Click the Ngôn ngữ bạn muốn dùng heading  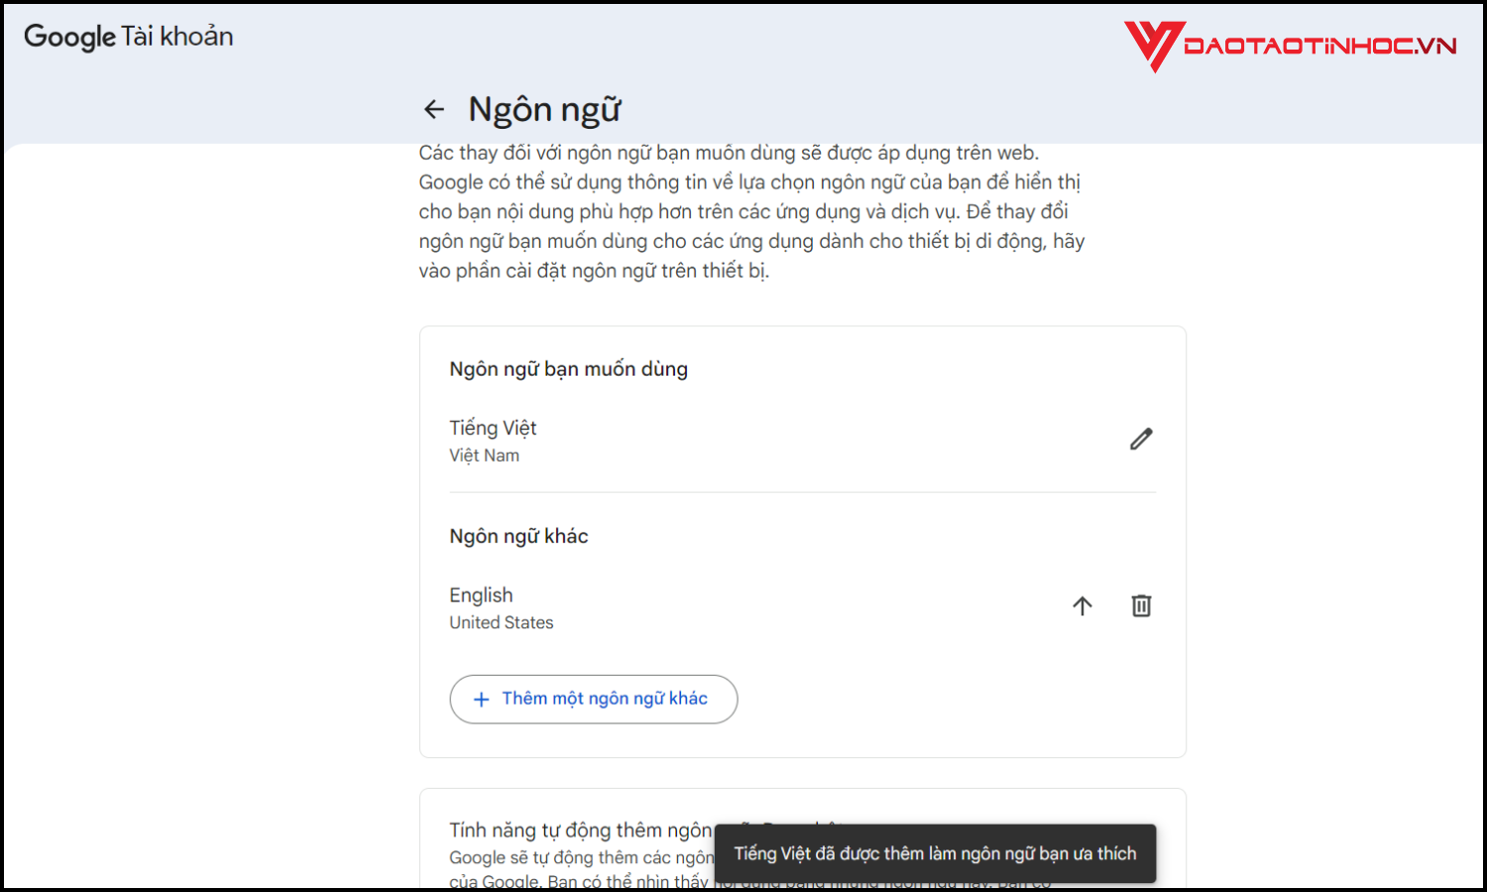click(568, 368)
